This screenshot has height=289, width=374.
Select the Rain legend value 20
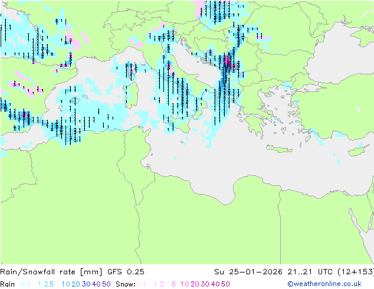(x=76, y=284)
